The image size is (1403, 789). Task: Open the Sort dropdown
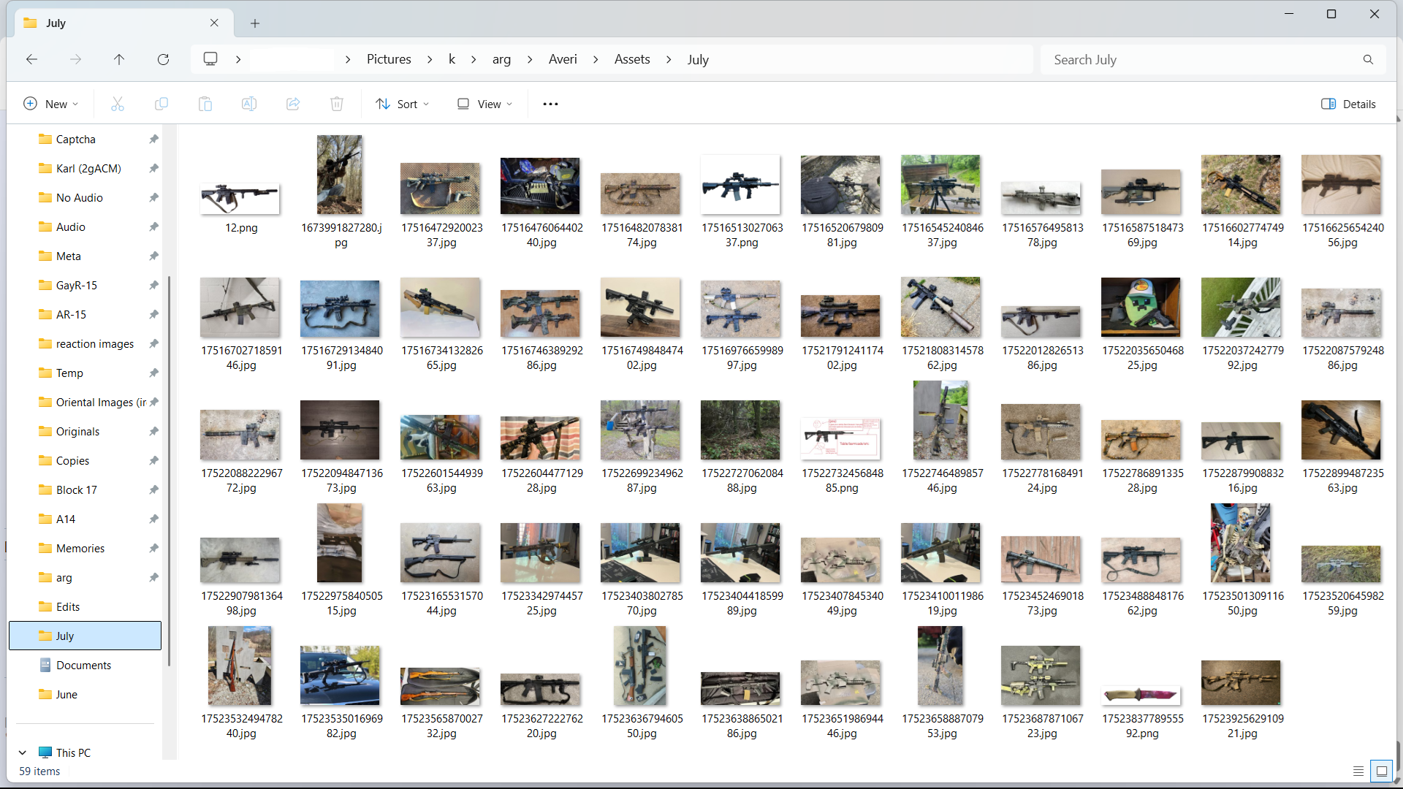[x=402, y=104]
